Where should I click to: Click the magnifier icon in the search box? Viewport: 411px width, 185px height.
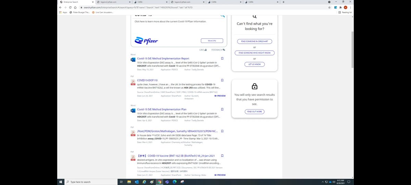point(222,16)
